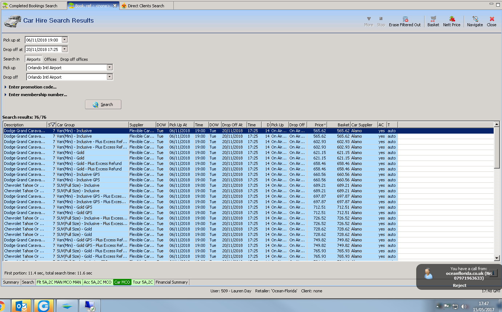Expand Enter membership number section

click(x=36, y=95)
